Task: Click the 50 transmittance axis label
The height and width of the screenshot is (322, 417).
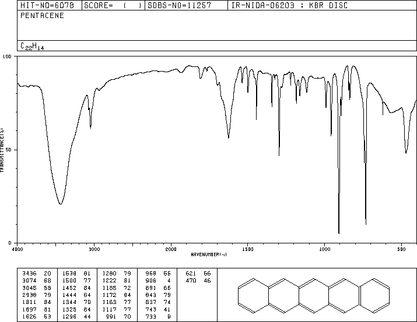Action: [8, 150]
